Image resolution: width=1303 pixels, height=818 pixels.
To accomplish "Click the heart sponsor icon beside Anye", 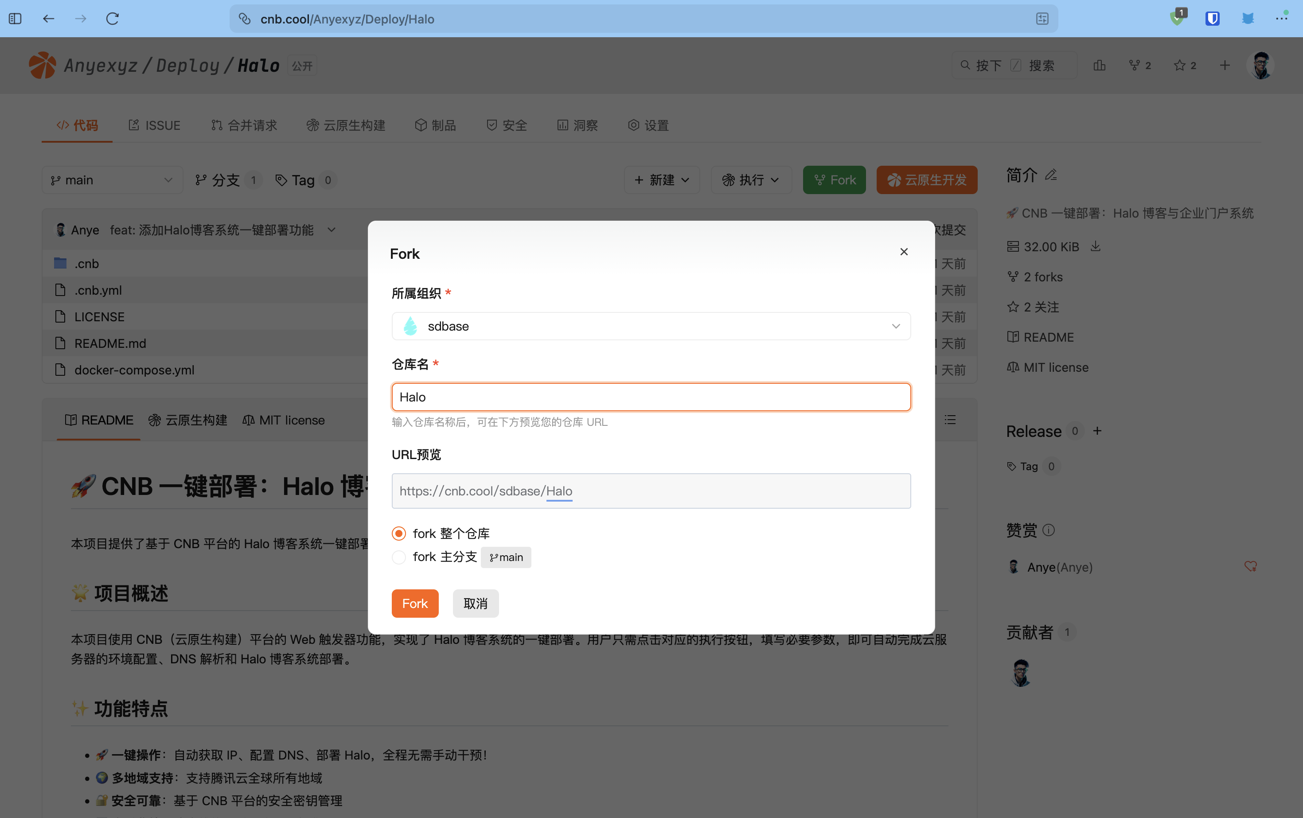I will (1251, 566).
